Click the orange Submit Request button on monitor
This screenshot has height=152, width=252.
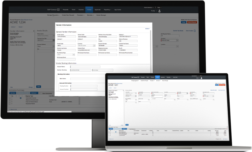tap(192, 22)
